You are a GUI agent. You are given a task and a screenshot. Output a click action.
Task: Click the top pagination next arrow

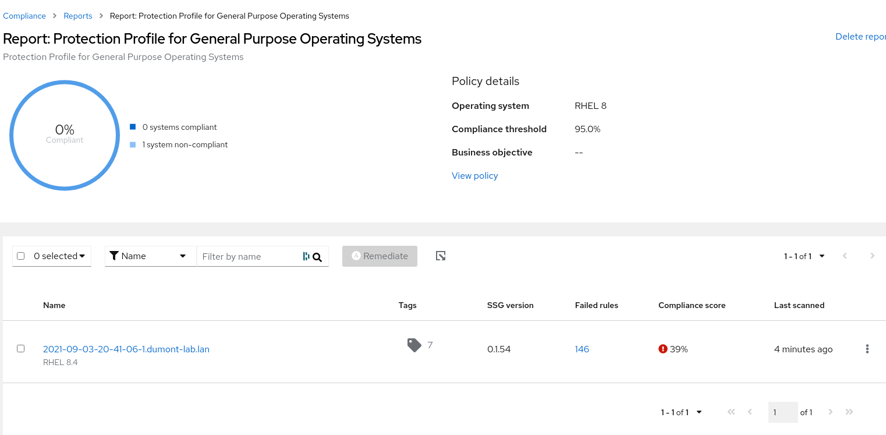872,256
